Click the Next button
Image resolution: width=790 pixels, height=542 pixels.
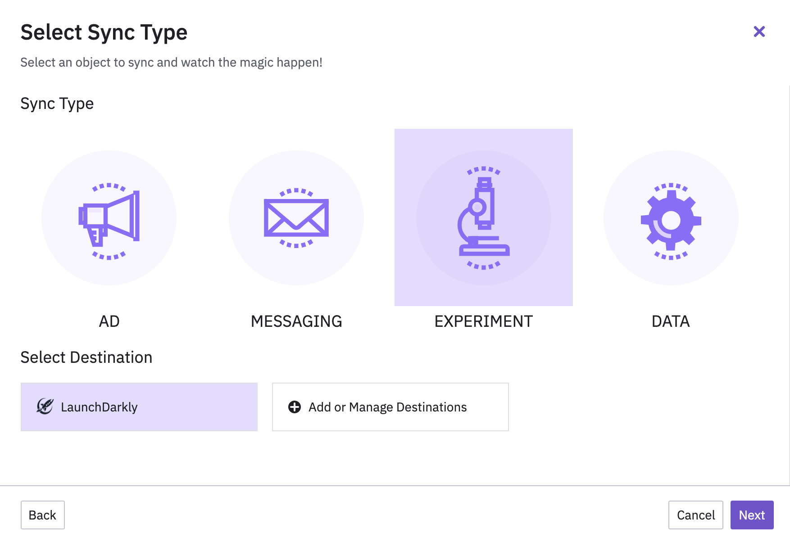(x=751, y=515)
